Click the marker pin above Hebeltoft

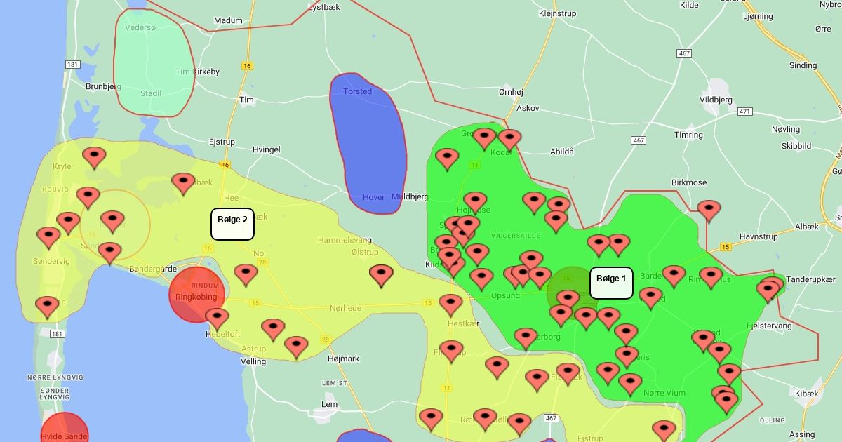(x=216, y=318)
